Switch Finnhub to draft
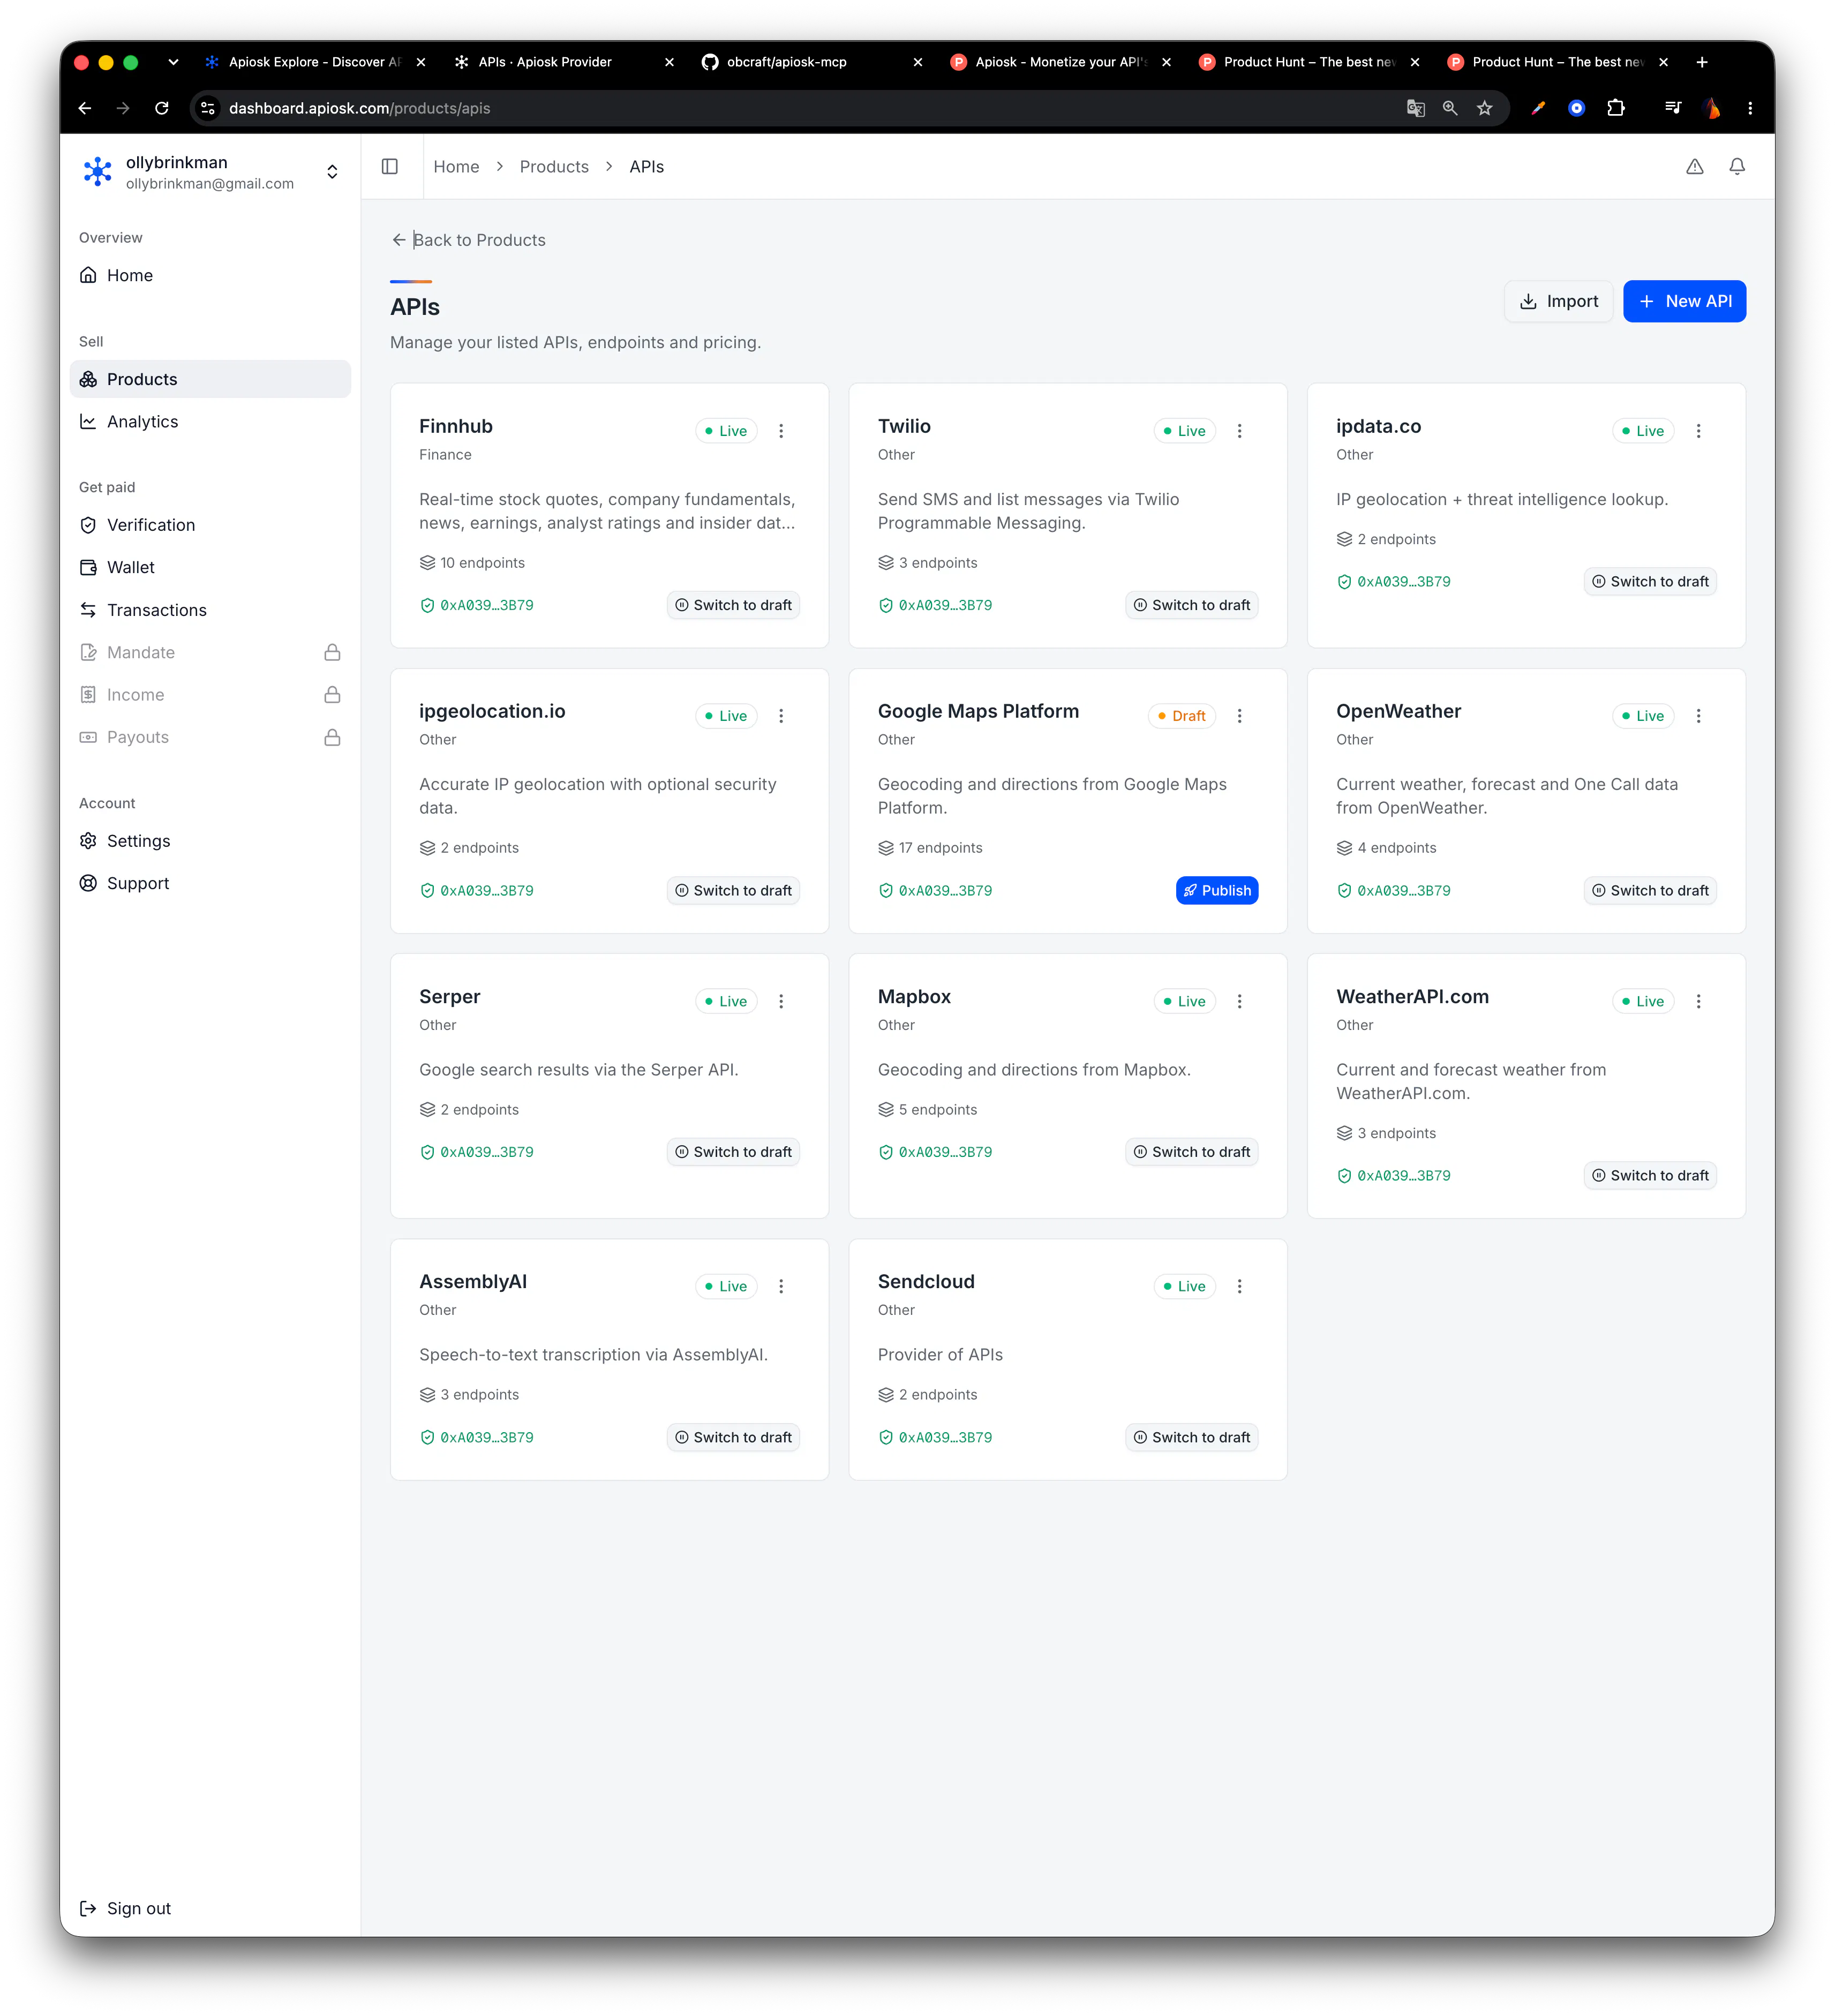The height and width of the screenshot is (2016, 1835). click(x=733, y=605)
